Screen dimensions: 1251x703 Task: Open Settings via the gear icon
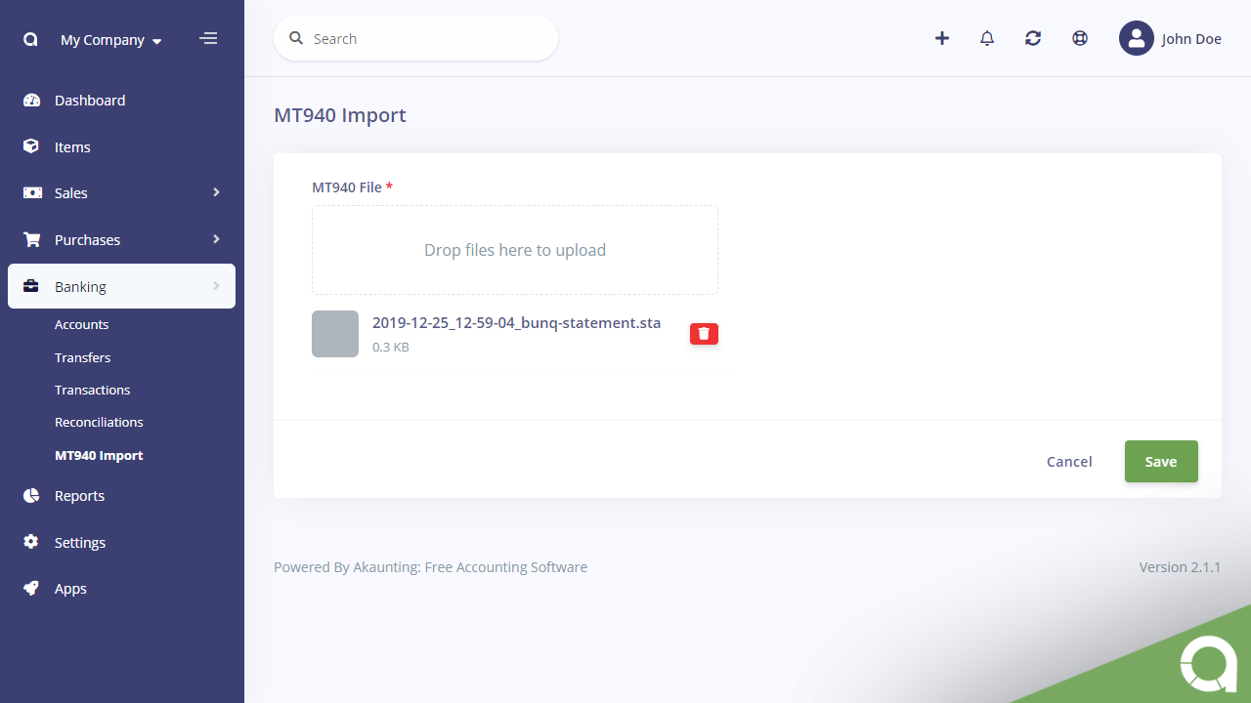point(30,542)
